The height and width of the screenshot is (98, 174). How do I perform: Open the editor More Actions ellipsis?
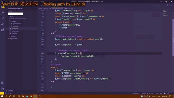coord(171,5)
